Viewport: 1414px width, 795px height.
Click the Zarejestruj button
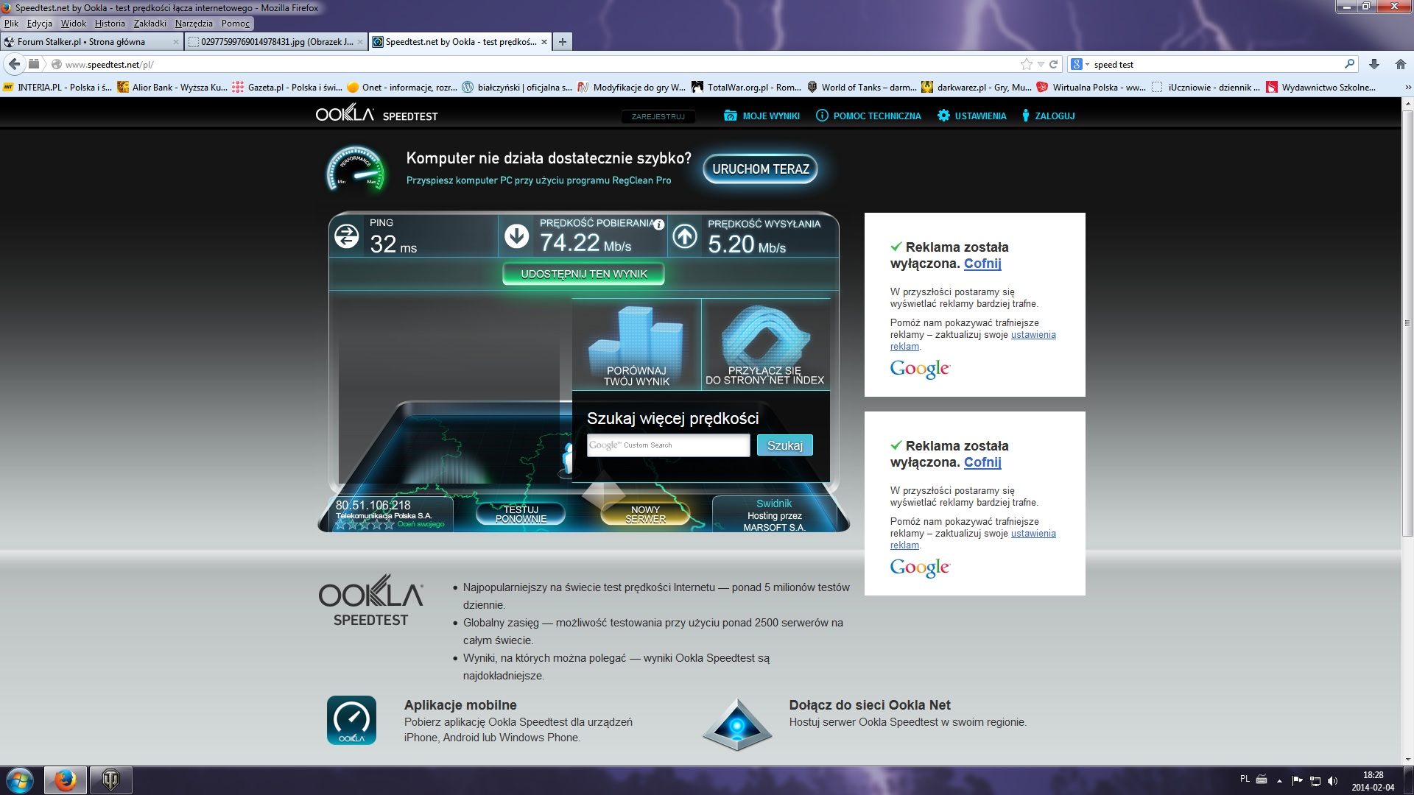(658, 116)
